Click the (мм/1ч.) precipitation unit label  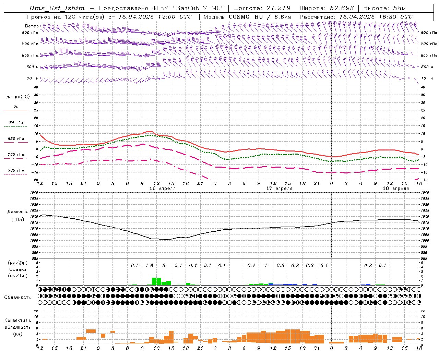point(18,276)
